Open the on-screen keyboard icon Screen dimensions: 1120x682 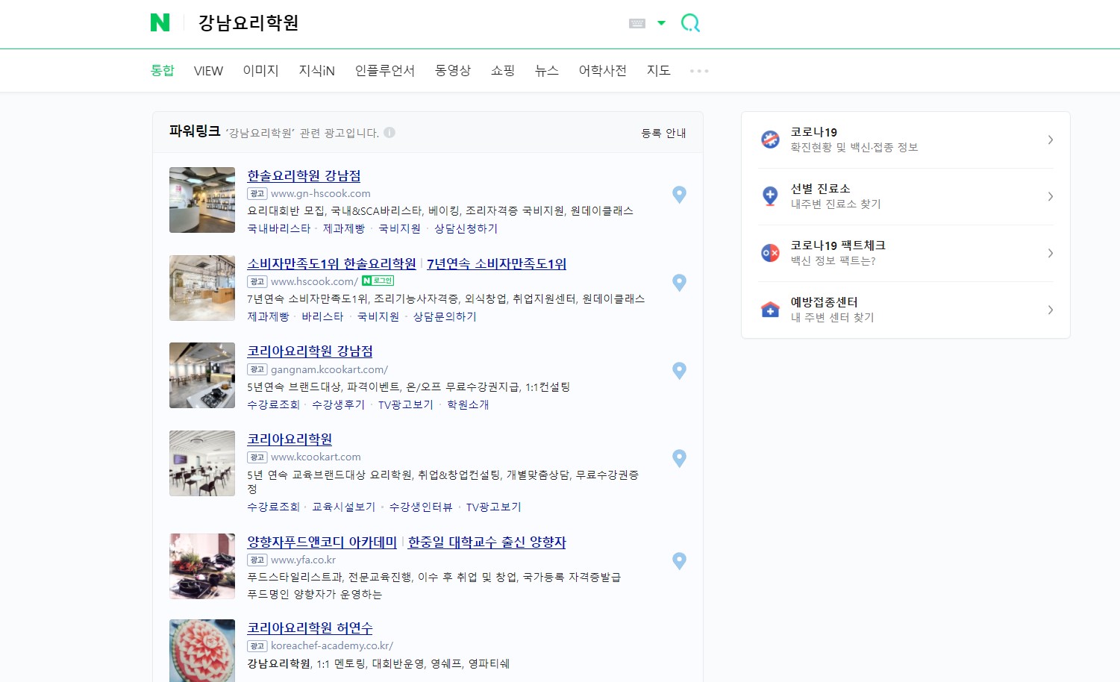tap(637, 23)
